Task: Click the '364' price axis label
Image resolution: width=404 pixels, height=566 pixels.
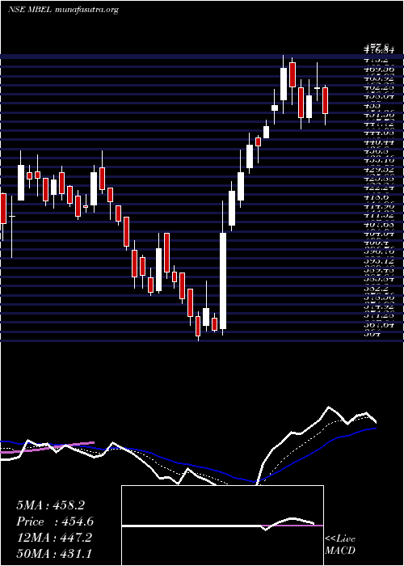Action: point(372,334)
